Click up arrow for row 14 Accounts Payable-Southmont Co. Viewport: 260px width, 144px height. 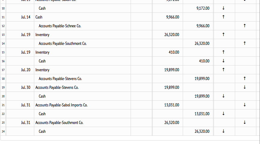245,43
